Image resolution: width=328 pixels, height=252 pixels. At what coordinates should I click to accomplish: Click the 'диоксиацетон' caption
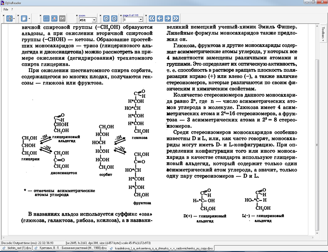pyautogui.click(x=64, y=173)
